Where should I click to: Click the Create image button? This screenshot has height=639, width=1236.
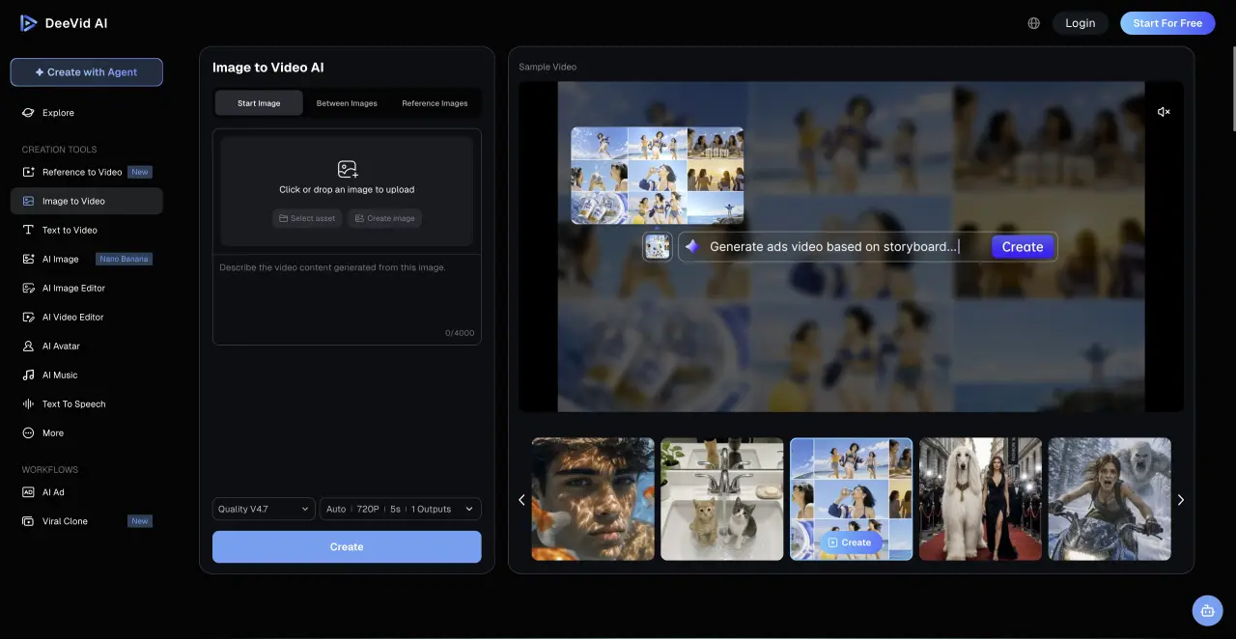tap(384, 218)
